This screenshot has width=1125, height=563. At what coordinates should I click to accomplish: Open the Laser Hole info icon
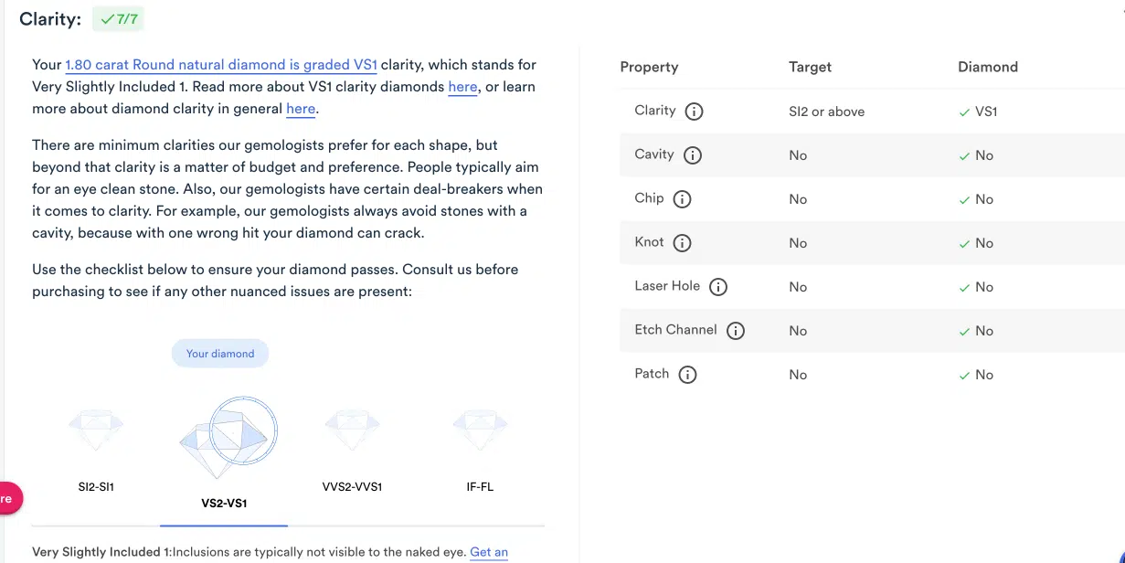pyautogui.click(x=718, y=286)
